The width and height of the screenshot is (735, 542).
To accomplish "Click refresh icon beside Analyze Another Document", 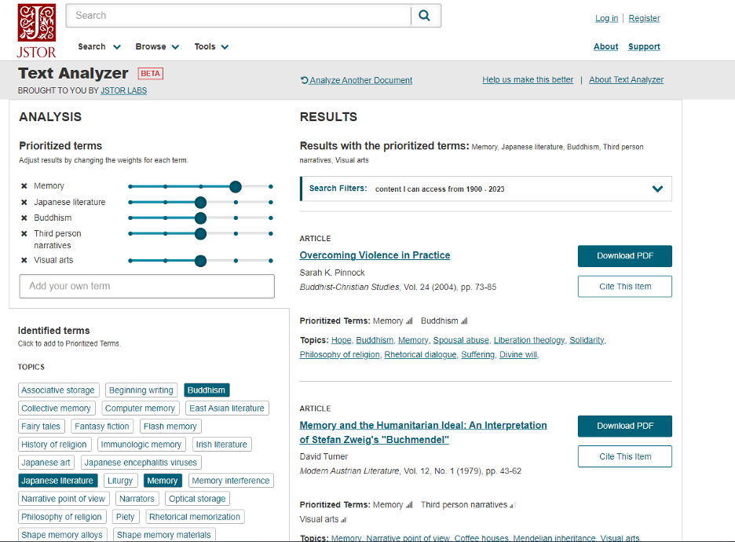I will point(304,80).
